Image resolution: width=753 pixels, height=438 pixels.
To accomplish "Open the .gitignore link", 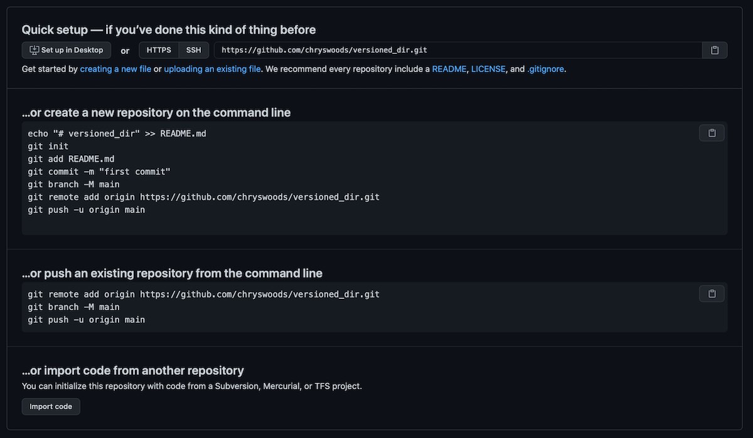I will (x=545, y=69).
